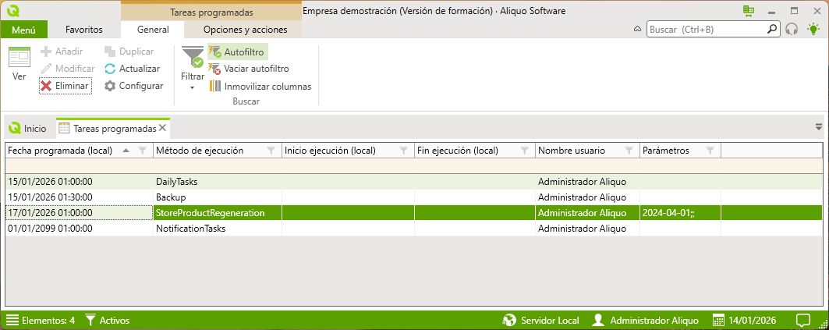Toggle the Autofiltro option

(x=237, y=51)
